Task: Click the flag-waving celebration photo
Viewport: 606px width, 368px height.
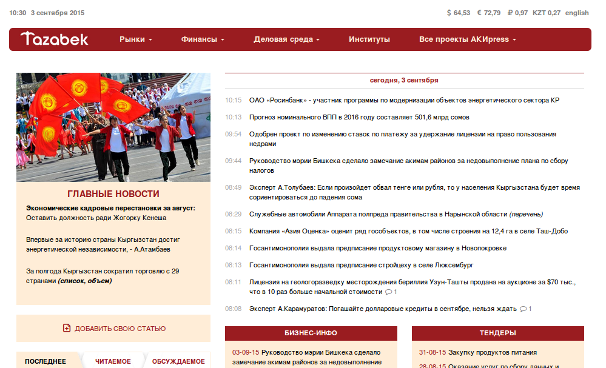Action: 113,127
